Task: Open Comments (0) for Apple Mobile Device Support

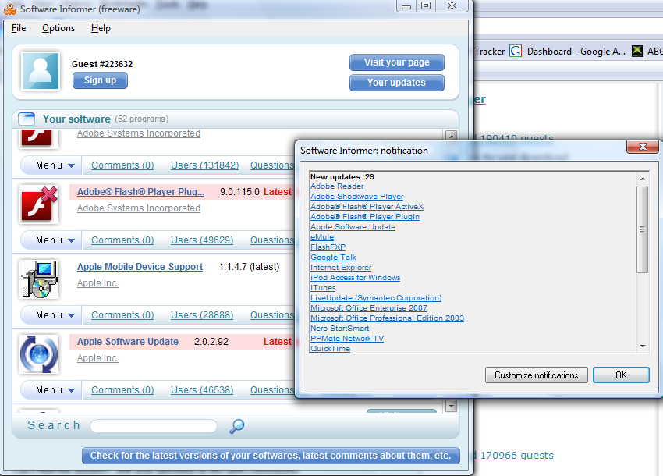Action: [x=122, y=315]
